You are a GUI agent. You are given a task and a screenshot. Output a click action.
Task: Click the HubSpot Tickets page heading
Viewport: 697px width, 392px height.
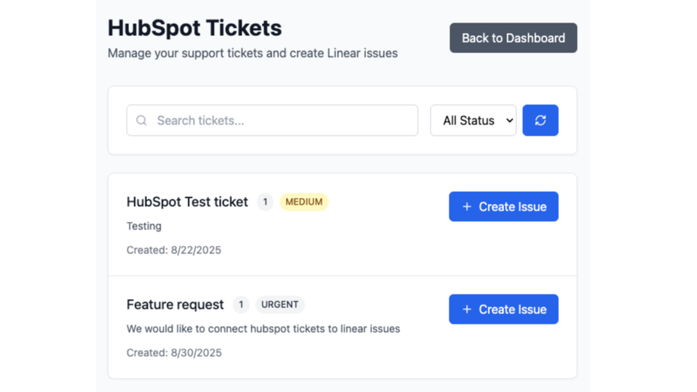click(195, 28)
